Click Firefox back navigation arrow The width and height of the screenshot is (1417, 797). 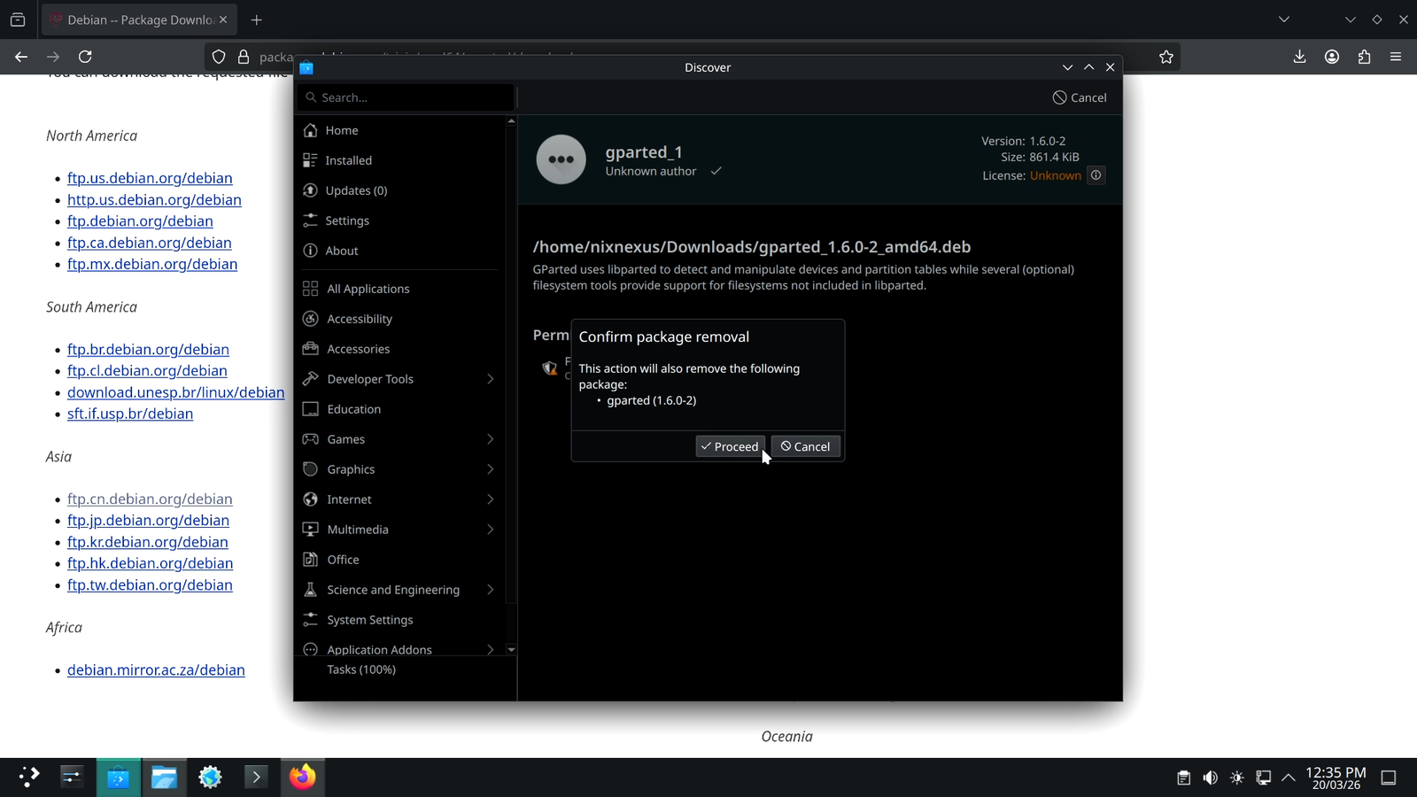point(21,57)
